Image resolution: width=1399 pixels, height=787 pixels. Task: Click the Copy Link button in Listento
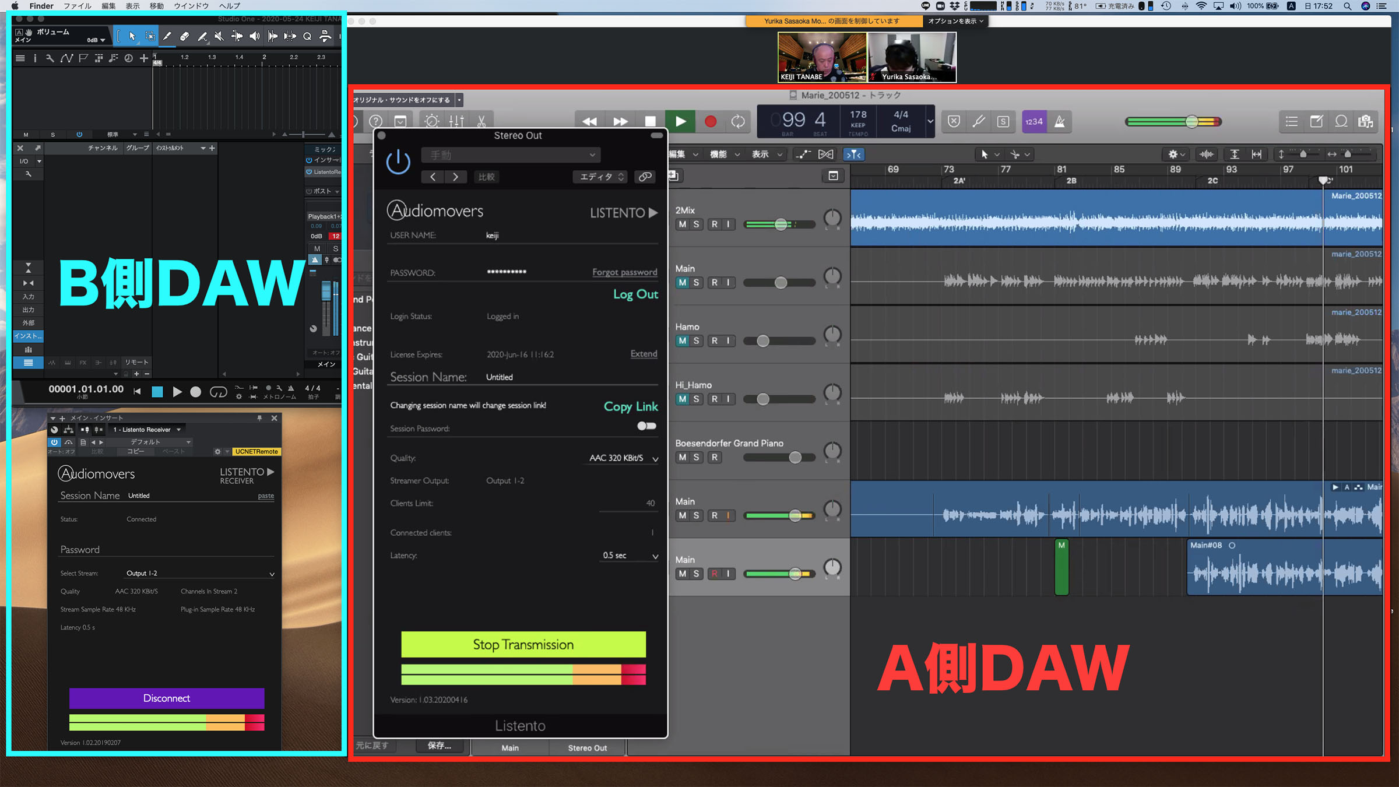[x=631, y=406]
